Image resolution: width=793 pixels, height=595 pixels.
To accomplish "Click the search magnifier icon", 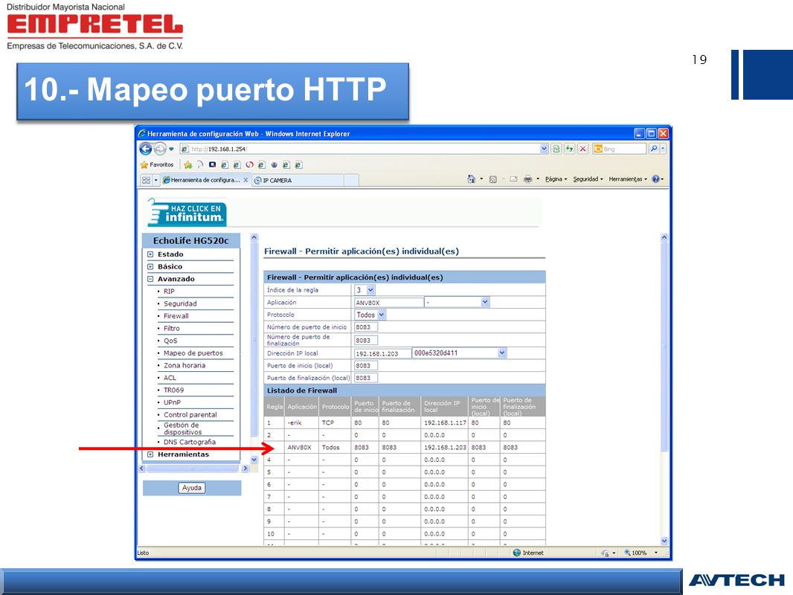I will pyautogui.click(x=654, y=149).
